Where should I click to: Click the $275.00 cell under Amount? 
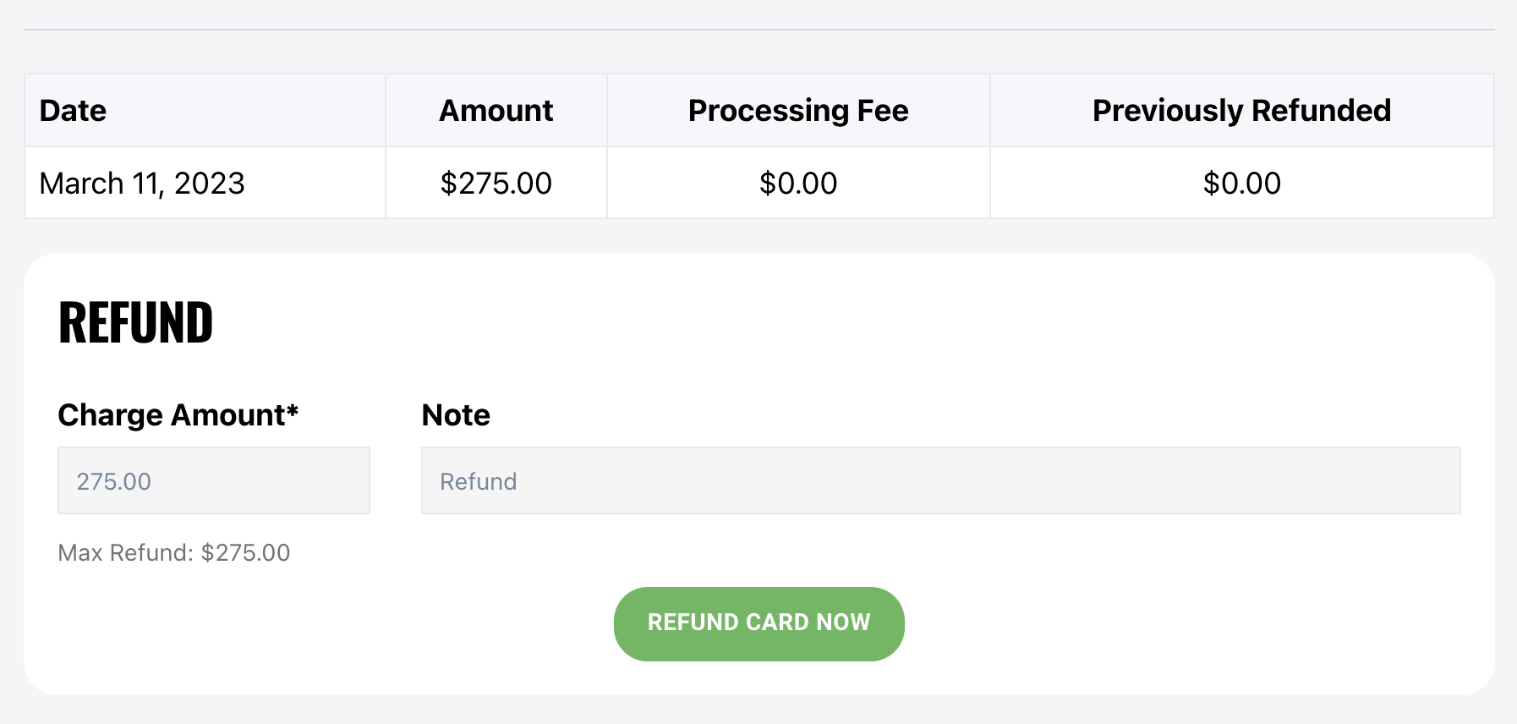[x=496, y=184]
